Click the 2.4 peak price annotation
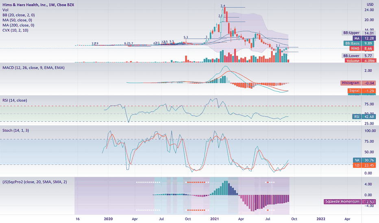 [223, 6]
